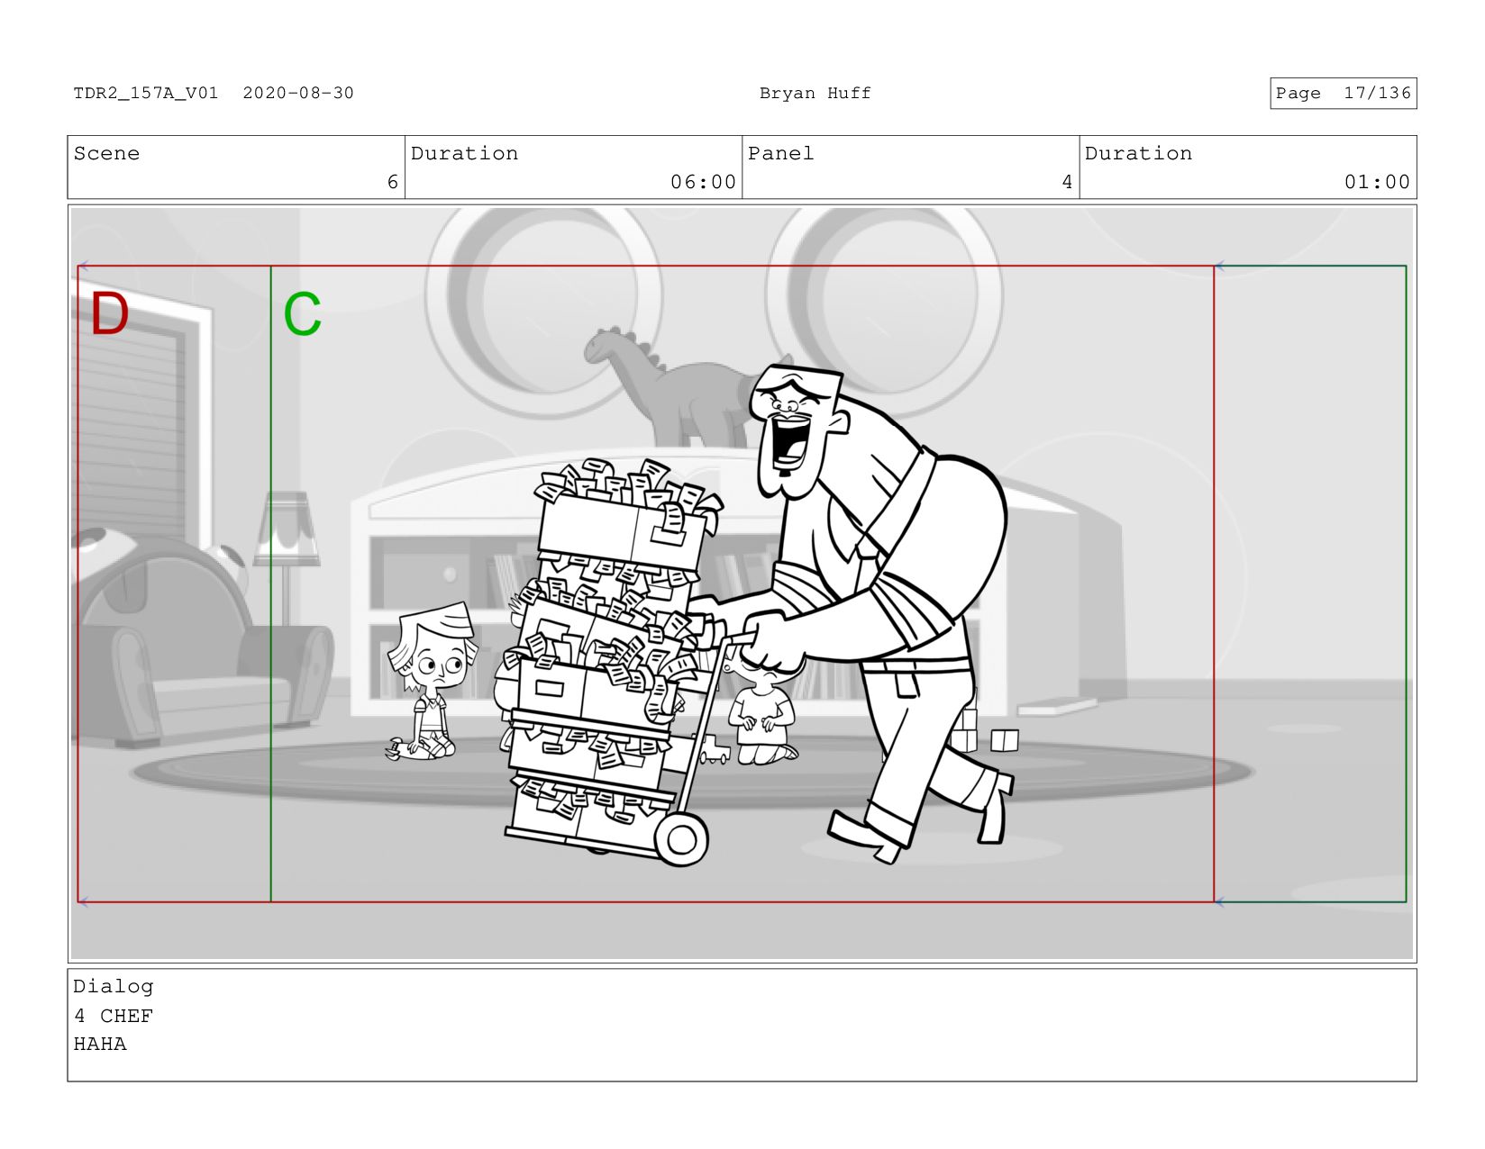1485x1149 pixels.
Task: Click the dialog text HAHA
Action: tap(100, 1044)
